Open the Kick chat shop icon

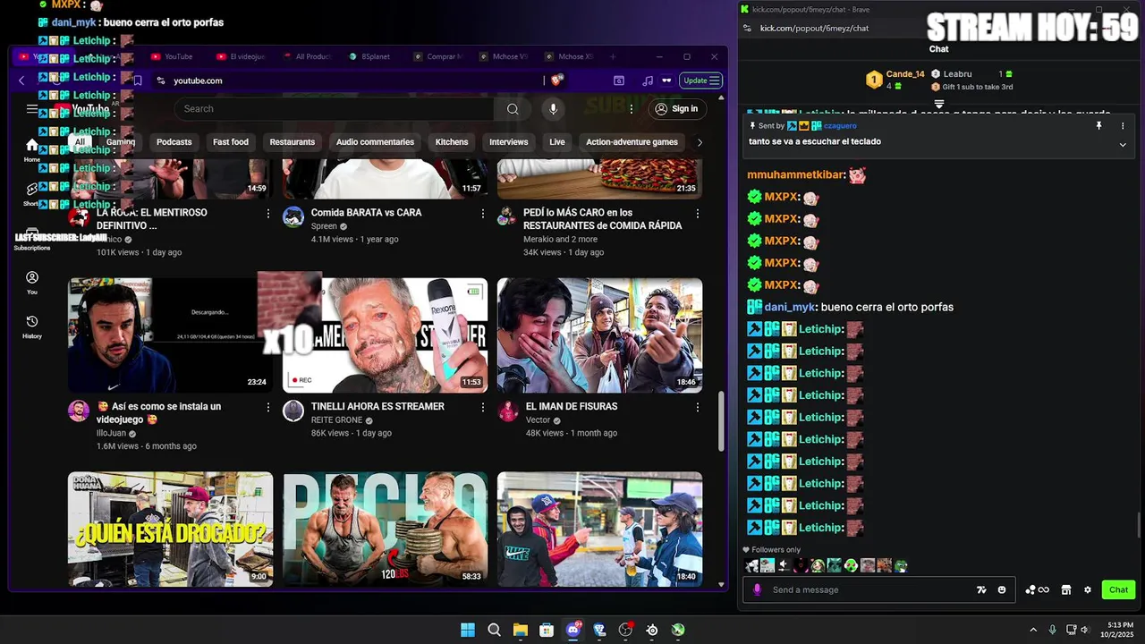click(x=1066, y=590)
